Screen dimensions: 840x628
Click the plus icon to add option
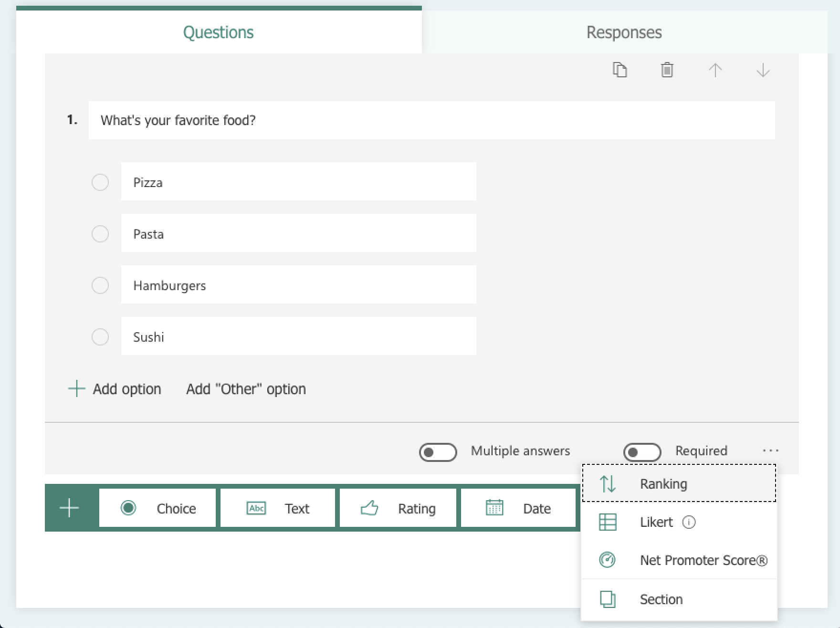(x=76, y=389)
